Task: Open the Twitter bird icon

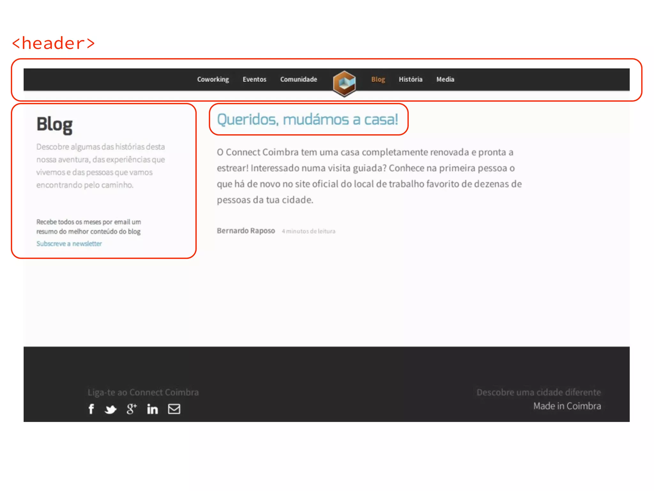Action: click(x=110, y=409)
